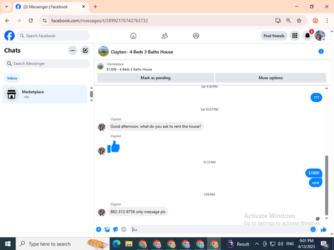
Task: Open Chrome three-dot menu
Action: pyautogui.click(x=327, y=21)
